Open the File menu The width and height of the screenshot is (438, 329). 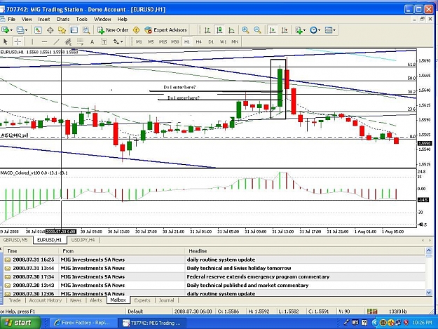tap(11, 19)
